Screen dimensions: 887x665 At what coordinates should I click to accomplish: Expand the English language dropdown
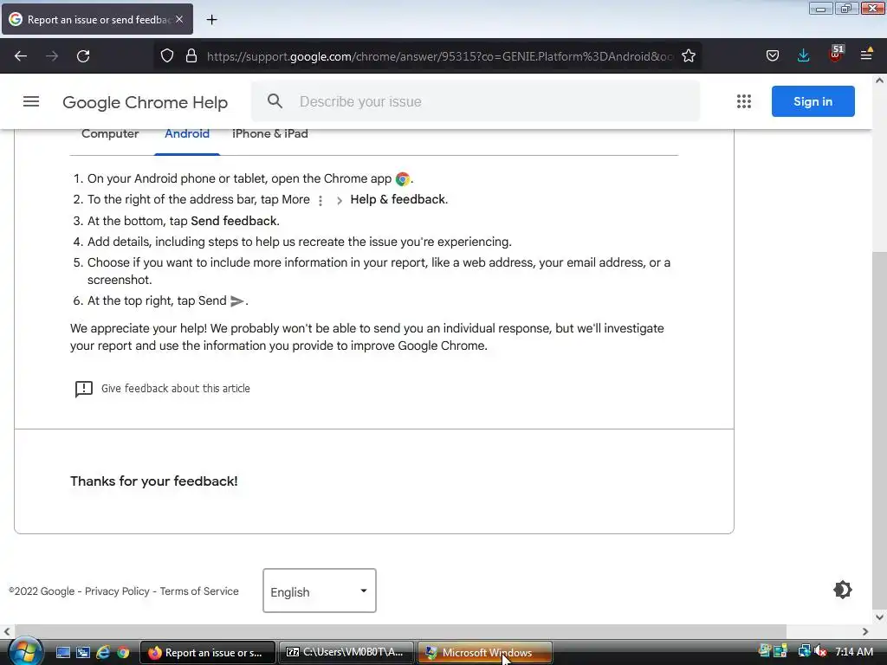(320, 591)
